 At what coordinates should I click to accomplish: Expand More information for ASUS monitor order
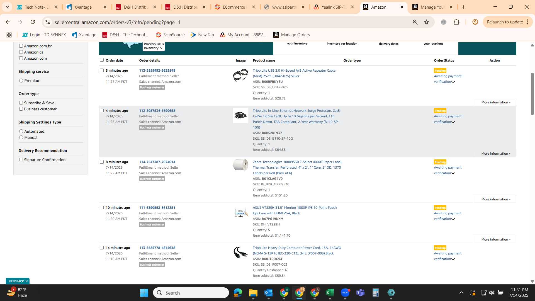pos(495,239)
